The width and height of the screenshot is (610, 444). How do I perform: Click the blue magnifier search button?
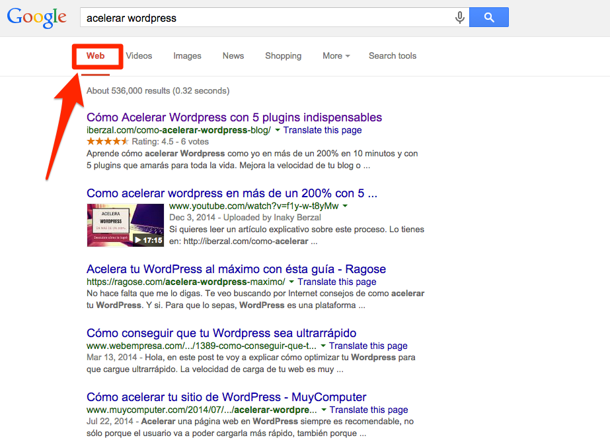[488, 17]
